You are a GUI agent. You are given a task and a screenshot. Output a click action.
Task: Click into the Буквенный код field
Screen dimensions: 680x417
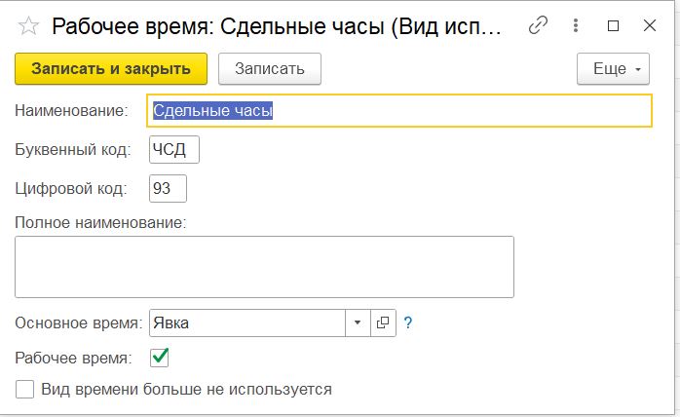173,149
